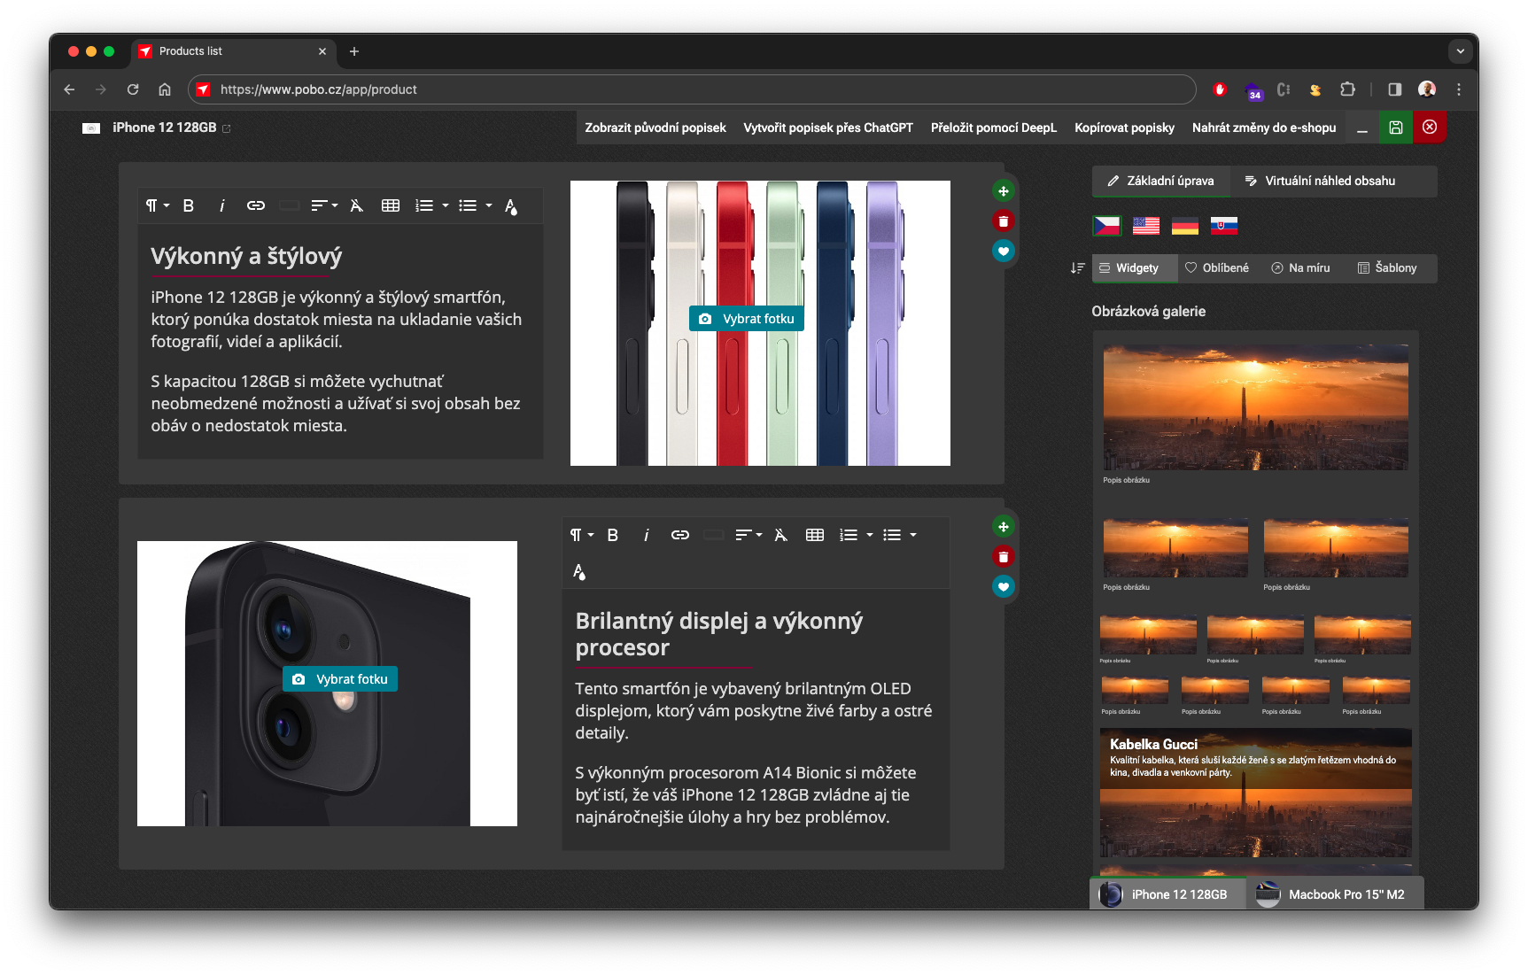This screenshot has width=1528, height=975.
Task: Select Czech language flag
Action: pos(1107,226)
